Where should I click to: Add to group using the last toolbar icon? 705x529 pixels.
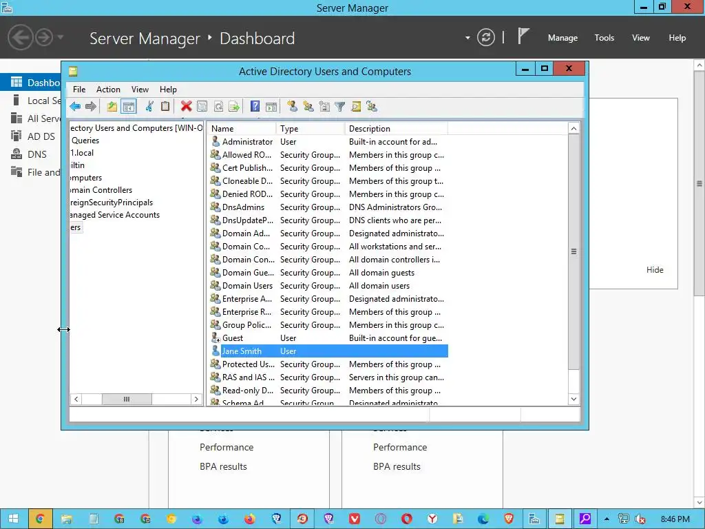[x=372, y=107]
